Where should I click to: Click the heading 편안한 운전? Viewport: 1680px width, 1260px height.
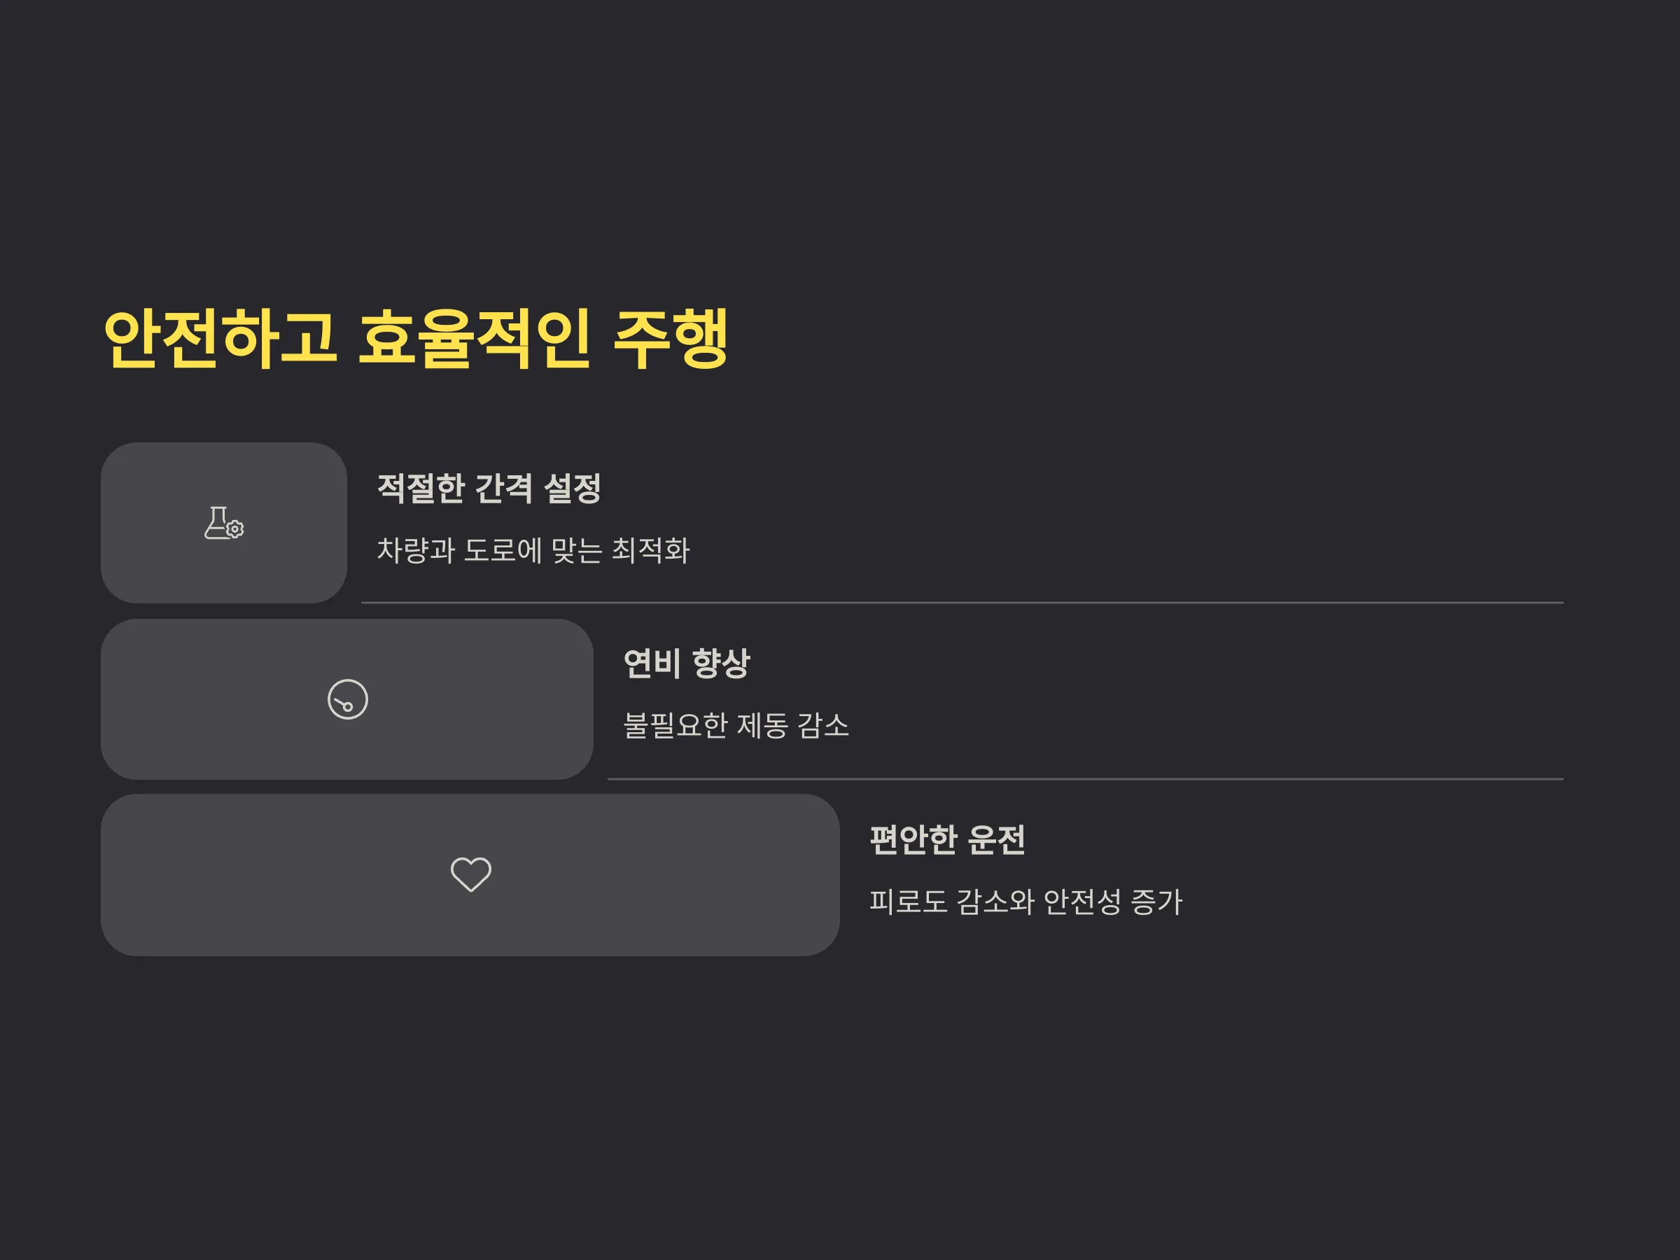(x=948, y=840)
